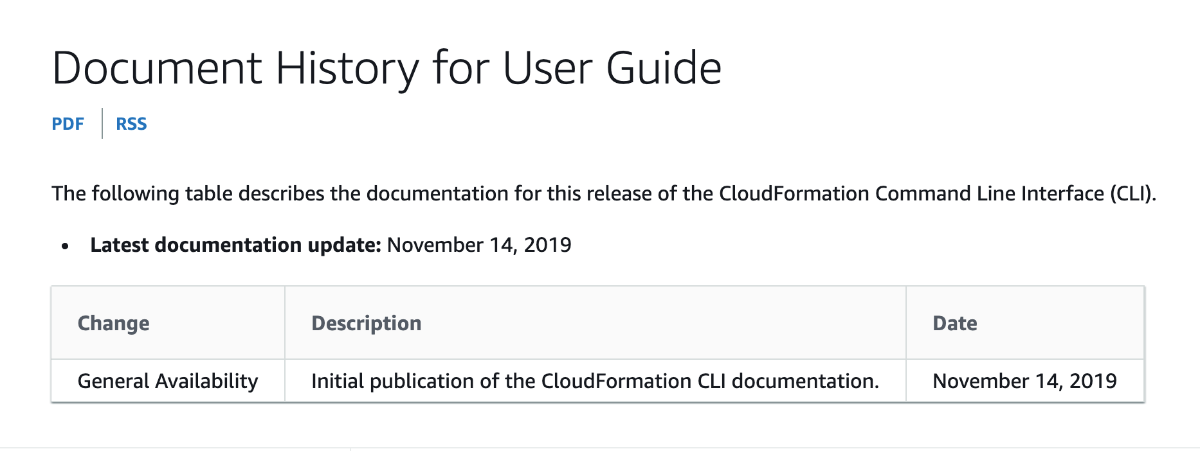Click the Latest documentation update bold label

coord(236,245)
